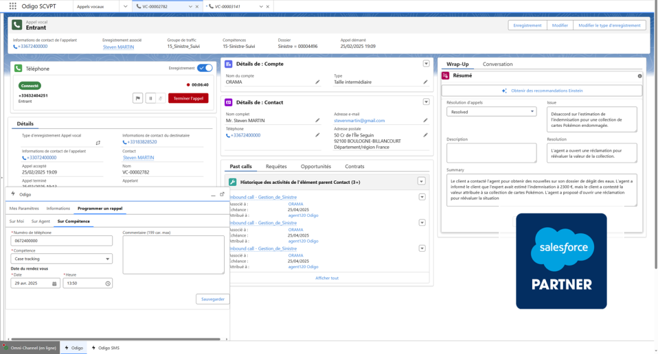658x354 pixels.
Task: Click the Détails de Contact icon
Action: pyautogui.click(x=229, y=102)
